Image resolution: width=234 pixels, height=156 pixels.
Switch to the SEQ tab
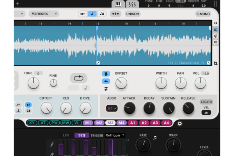pyautogui.click(x=82, y=135)
